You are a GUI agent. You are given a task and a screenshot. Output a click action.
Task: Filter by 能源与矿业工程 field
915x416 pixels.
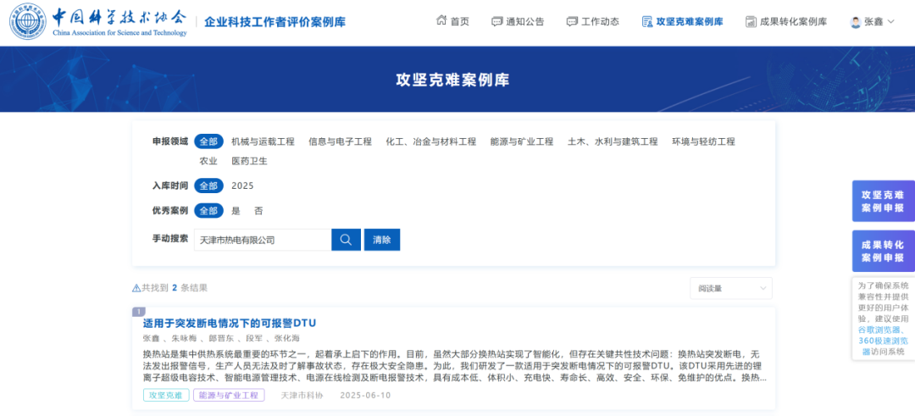point(521,141)
